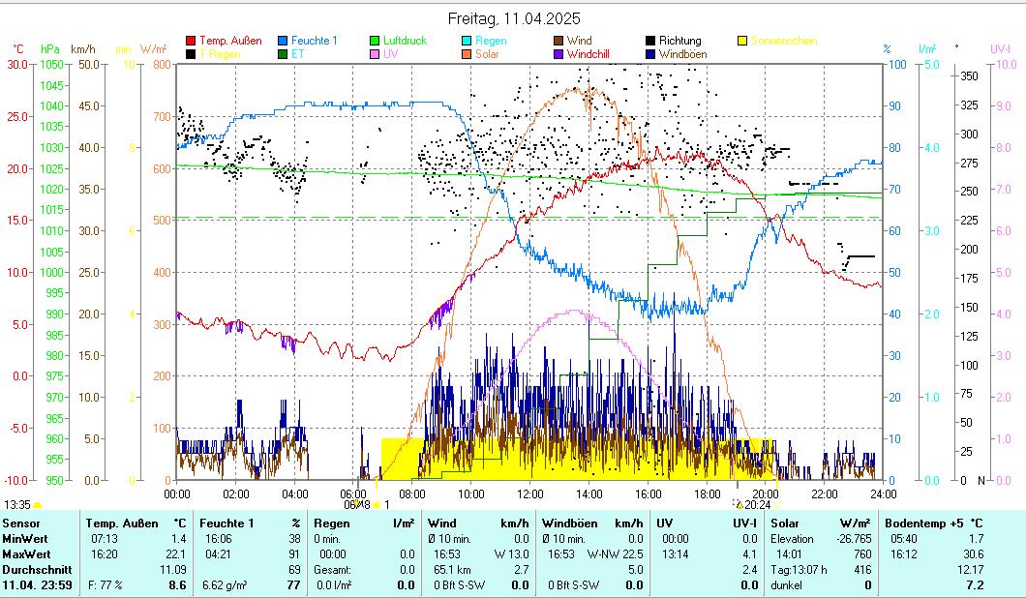The image size is (1026, 598).
Task: Select the Sensor column header in table
Action: [21, 523]
